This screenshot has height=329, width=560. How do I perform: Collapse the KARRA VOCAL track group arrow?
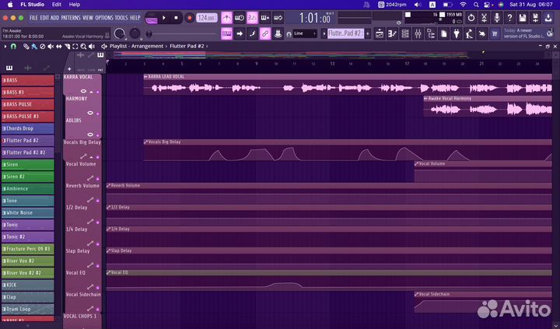pyautogui.click(x=91, y=92)
